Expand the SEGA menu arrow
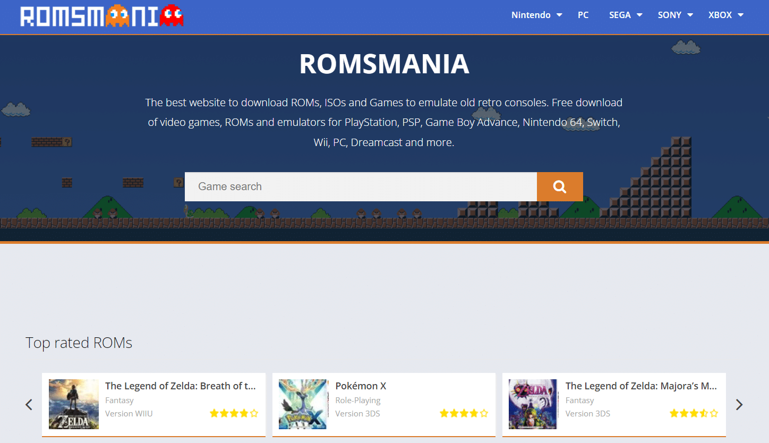The height and width of the screenshot is (443, 769). click(639, 15)
